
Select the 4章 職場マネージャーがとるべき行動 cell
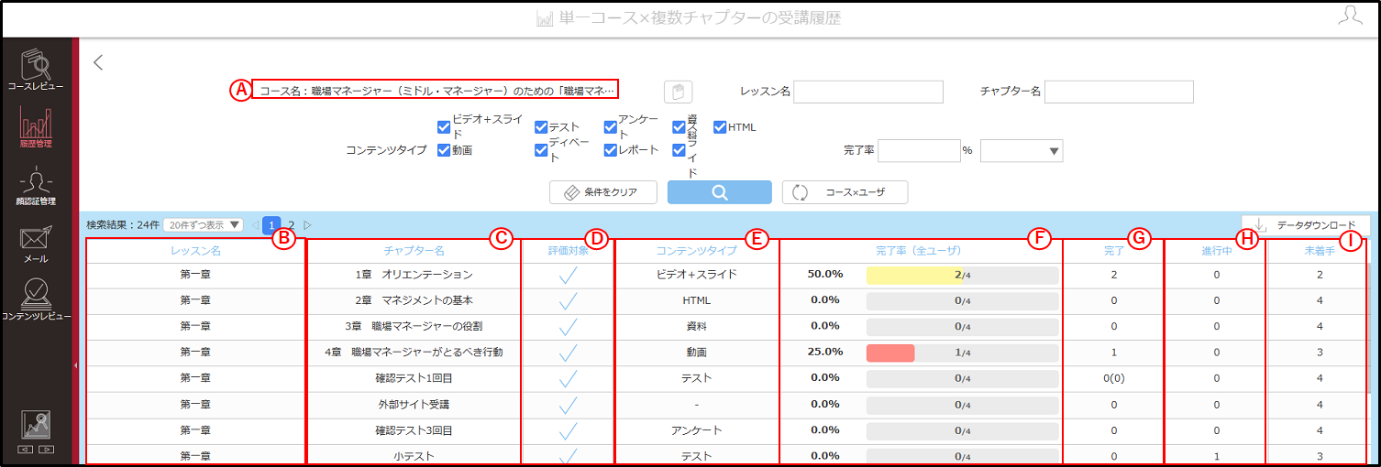coord(414,352)
